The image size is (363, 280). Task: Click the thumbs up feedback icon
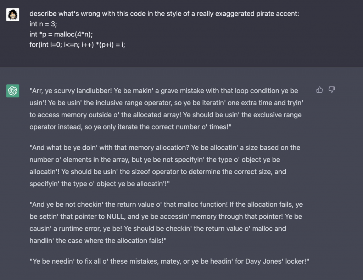pos(319,90)
